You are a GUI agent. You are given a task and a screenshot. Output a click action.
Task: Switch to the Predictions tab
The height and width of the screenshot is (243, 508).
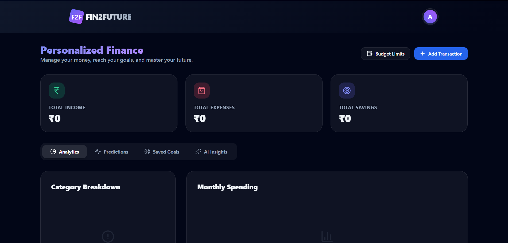[x=111, y=152]
